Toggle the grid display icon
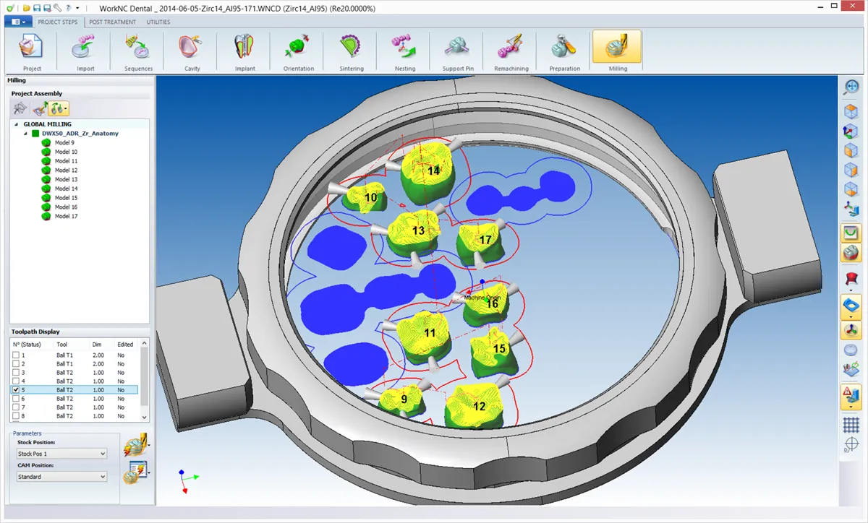868x523 pixels. [x=851, y=425]
